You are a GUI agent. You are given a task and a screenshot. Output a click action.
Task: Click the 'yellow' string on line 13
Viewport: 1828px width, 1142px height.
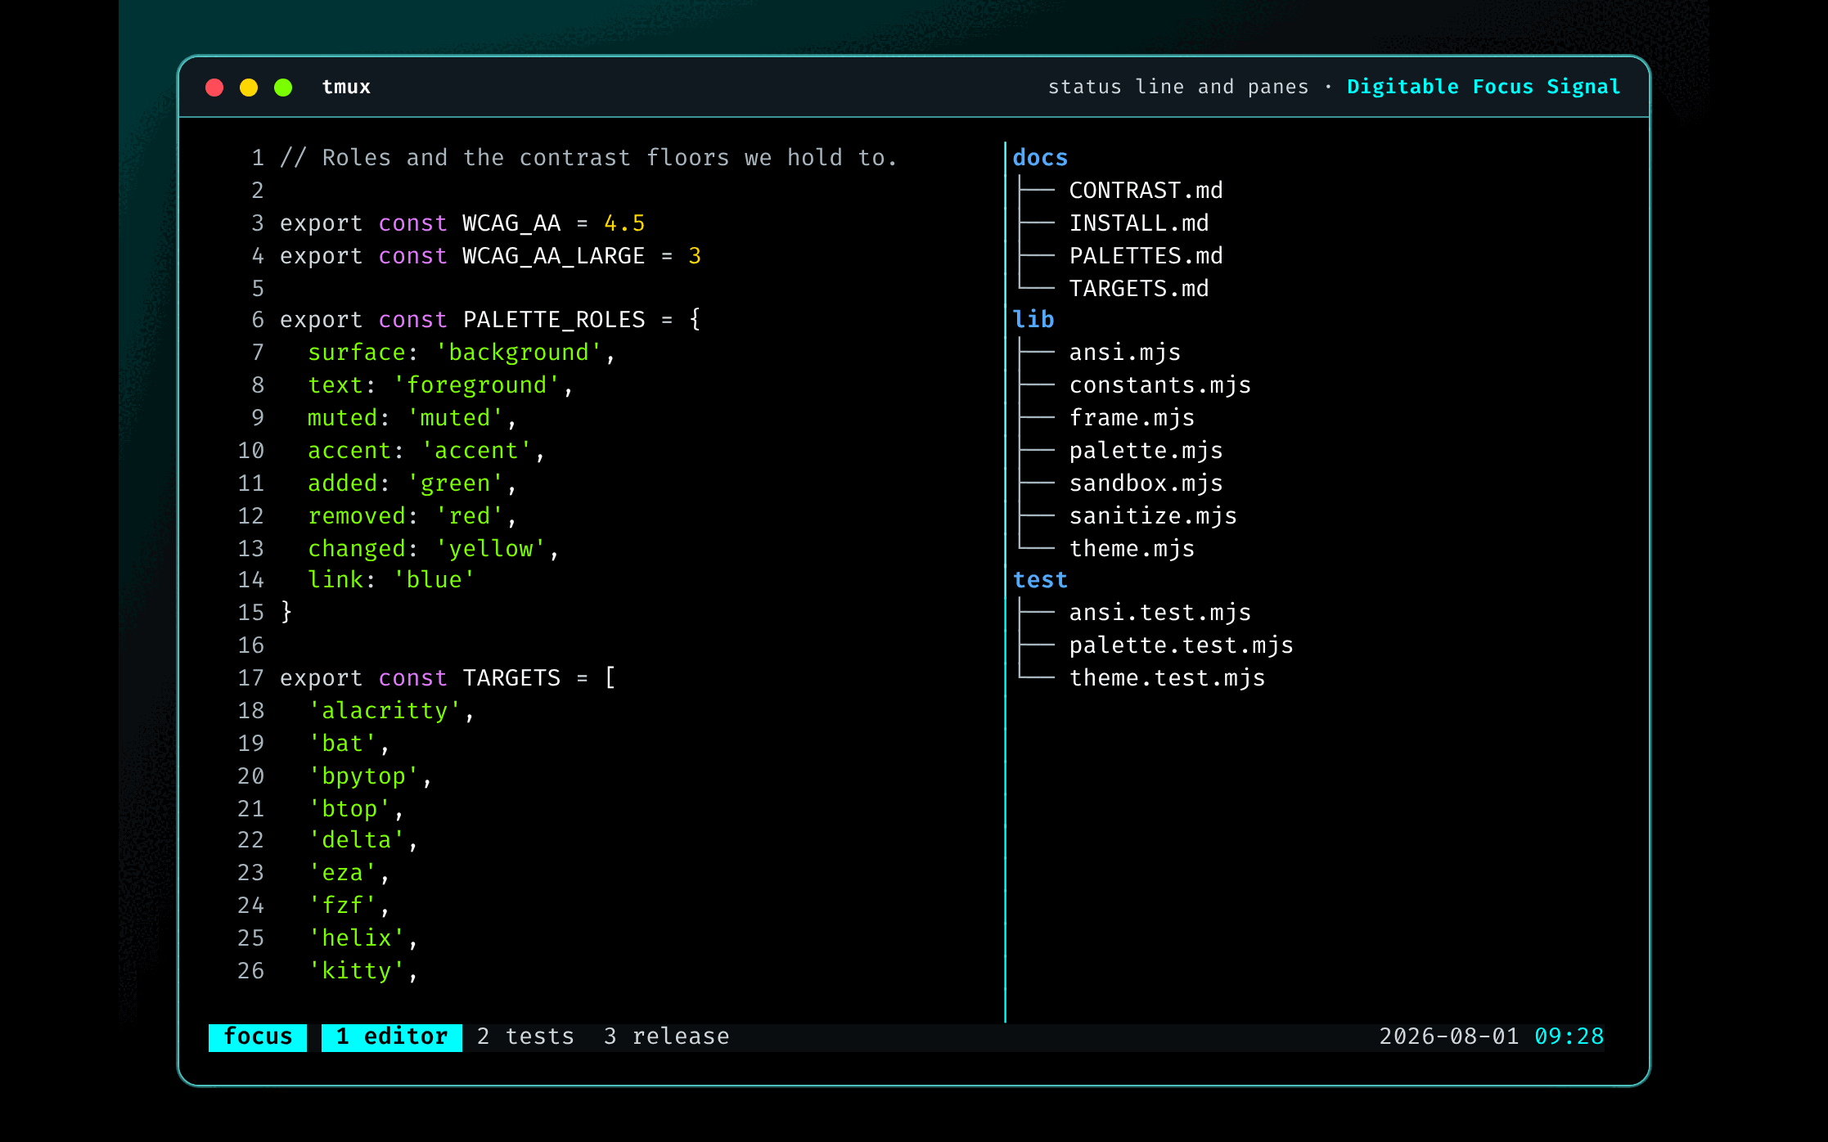point(491,548)
